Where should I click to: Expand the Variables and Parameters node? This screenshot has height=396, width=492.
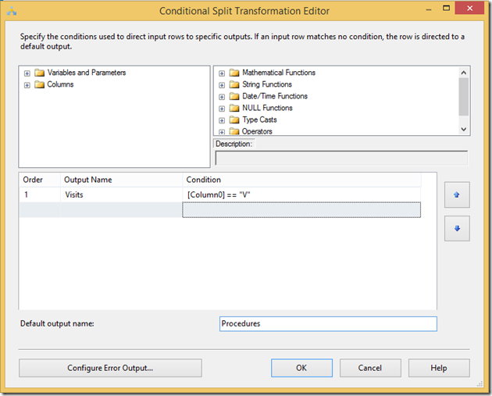tap(27, 73)
